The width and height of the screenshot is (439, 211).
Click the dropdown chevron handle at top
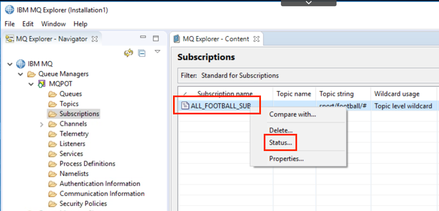click(309, 3)
